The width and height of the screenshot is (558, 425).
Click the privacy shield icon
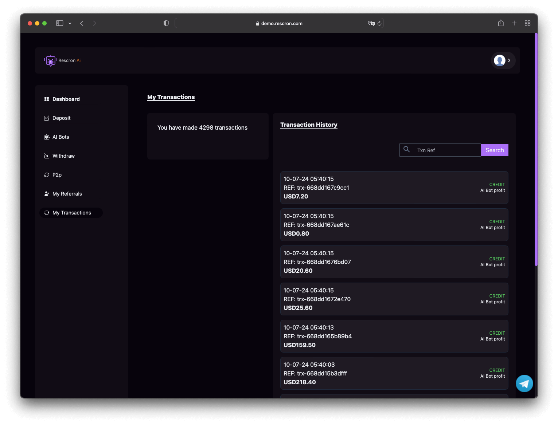click(x=166, y=23)
